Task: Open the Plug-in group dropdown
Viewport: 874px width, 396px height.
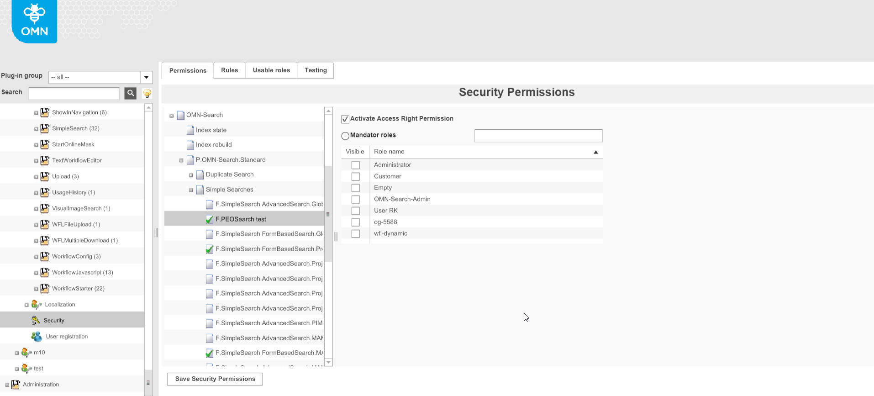Action: pos(146,77)
